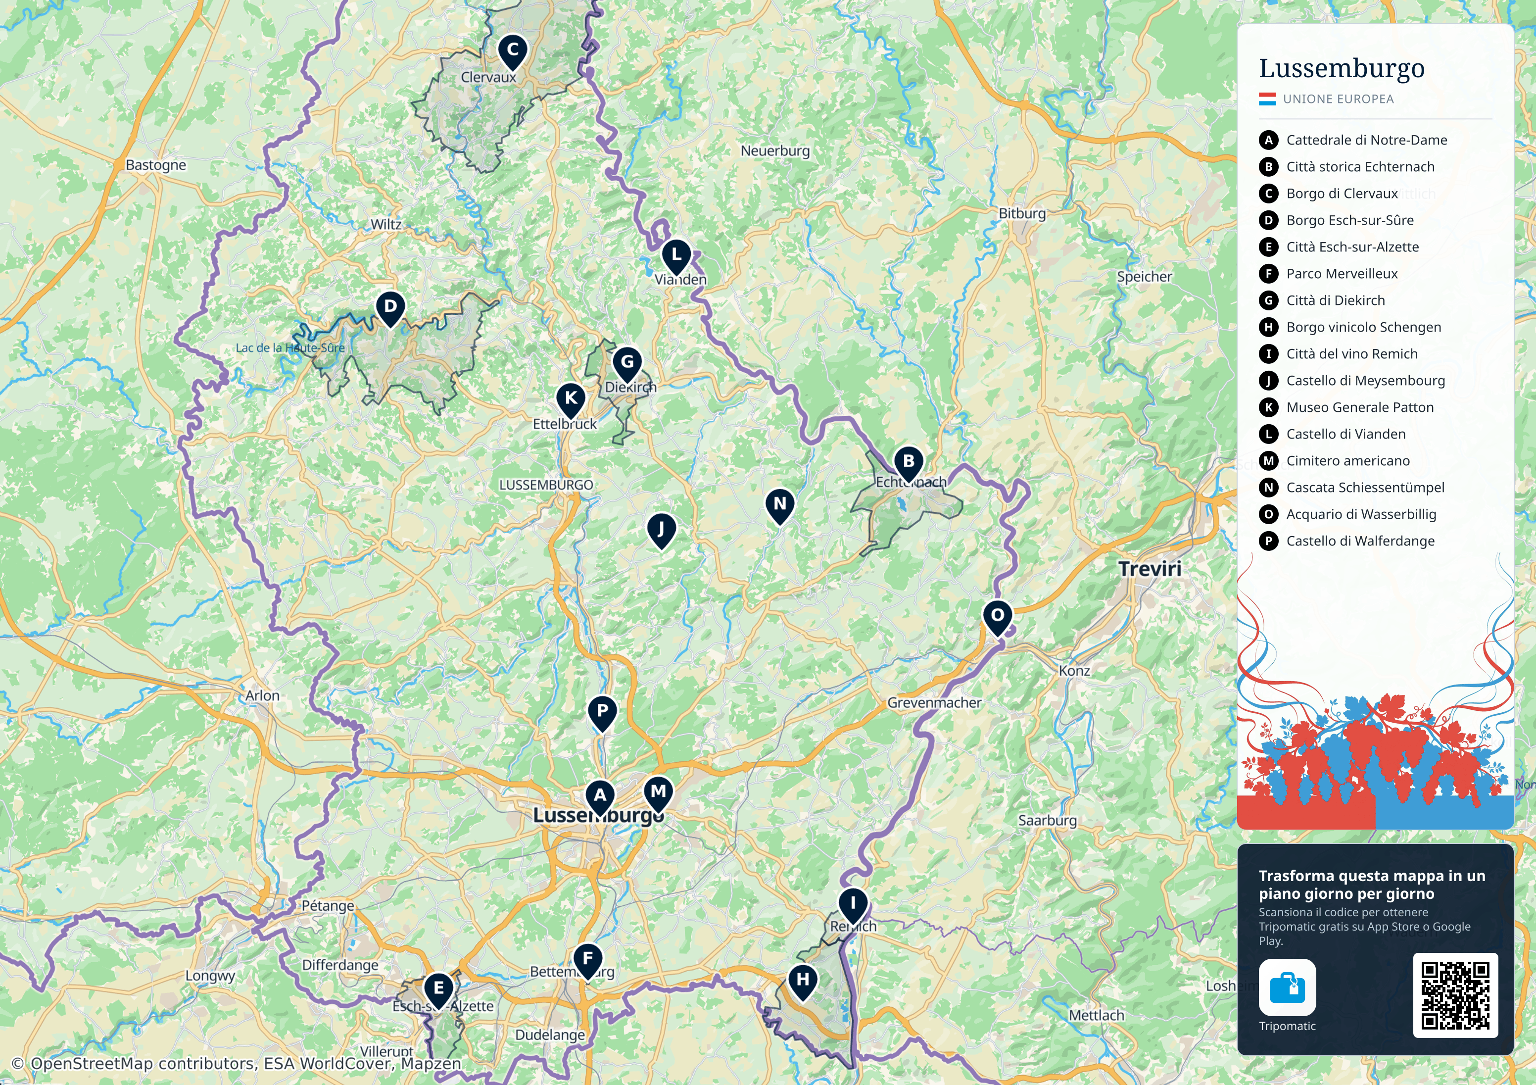Click the Bitburg town label
1536x1085 pixels.
(x=1021, y=213)
